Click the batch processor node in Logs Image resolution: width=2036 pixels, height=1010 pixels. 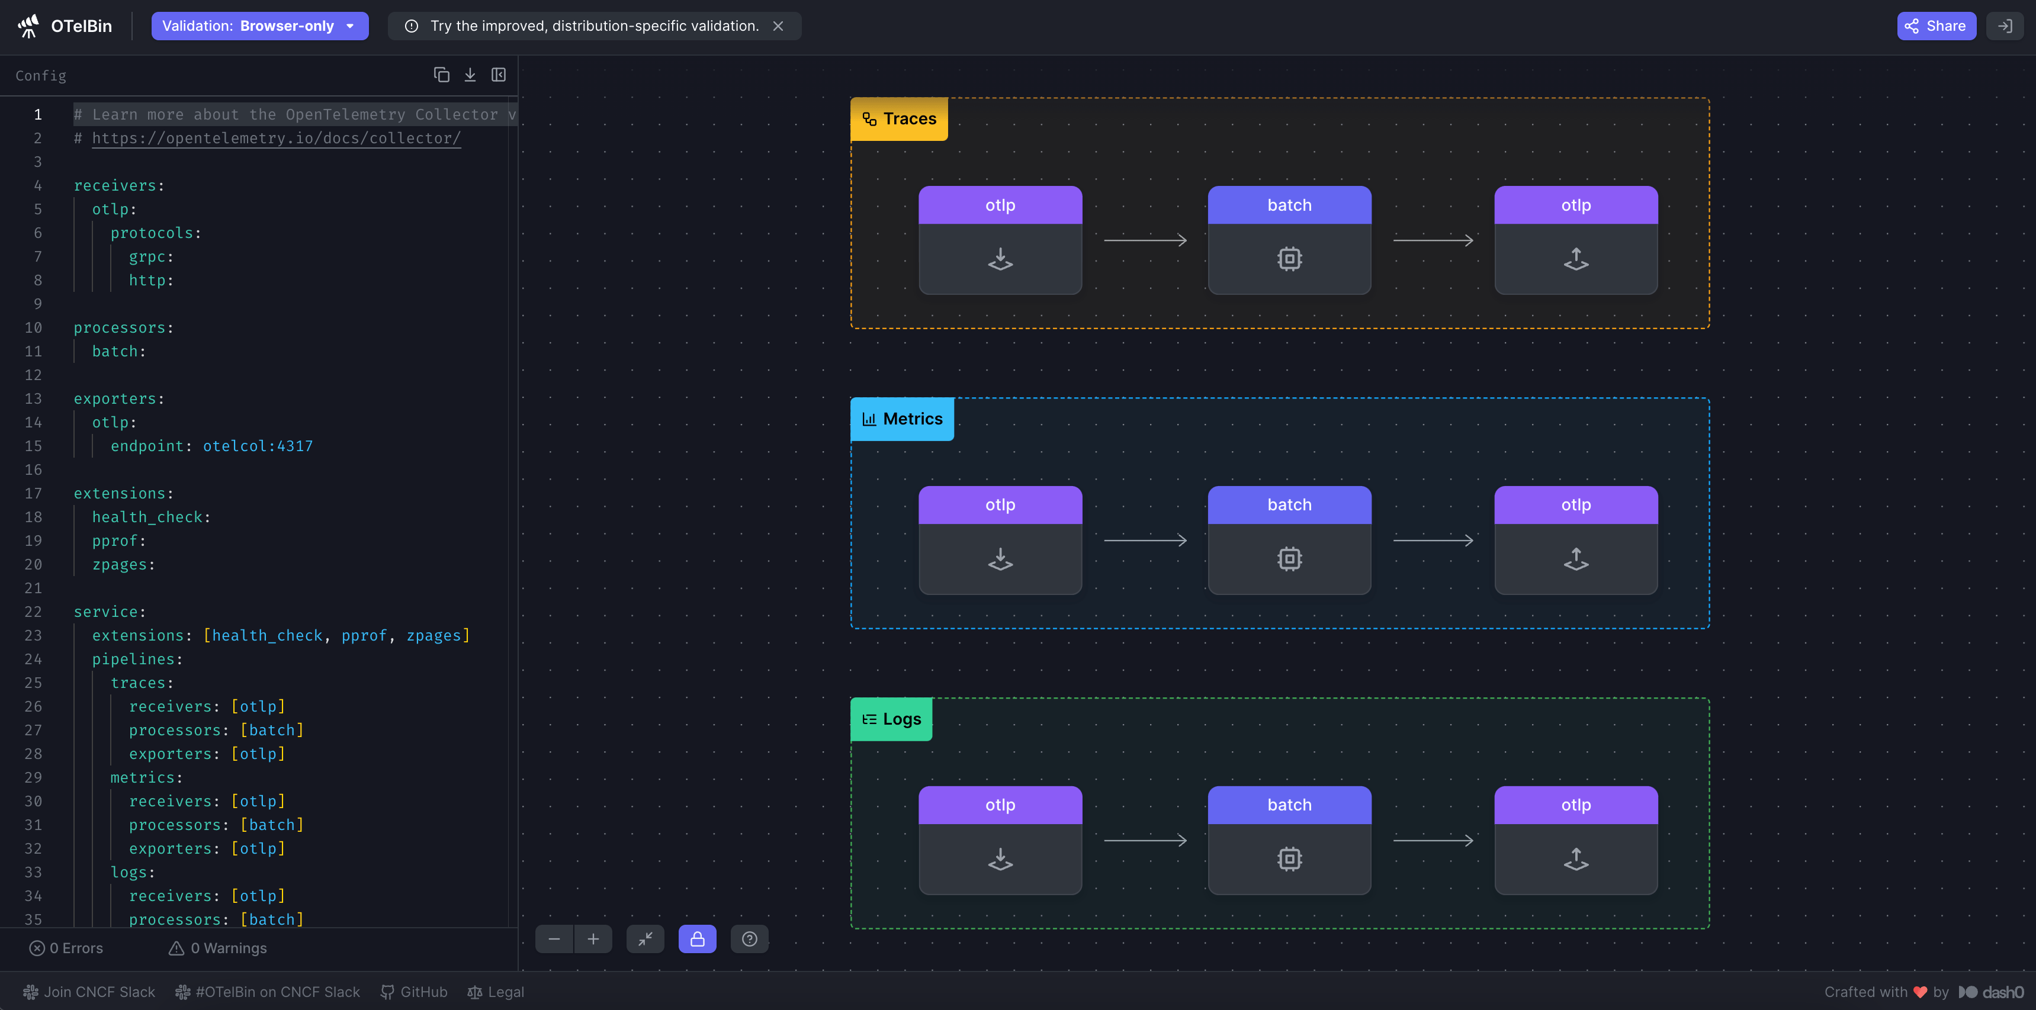[x=1289, y=840]
